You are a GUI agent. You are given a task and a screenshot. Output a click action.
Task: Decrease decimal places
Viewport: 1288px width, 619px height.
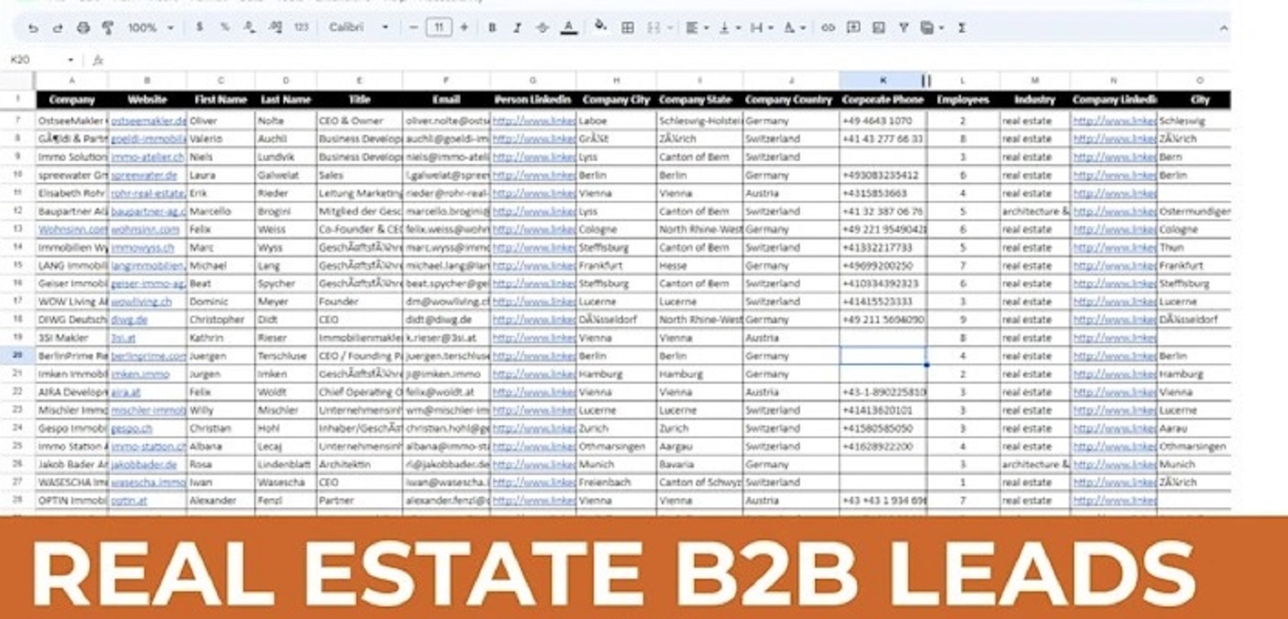coord(249,28)
